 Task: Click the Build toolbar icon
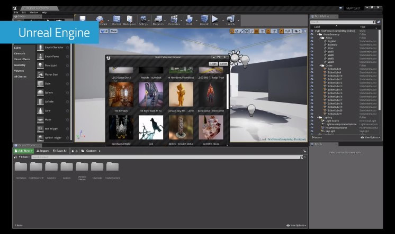pyautogui.click(x=188, y=20)
